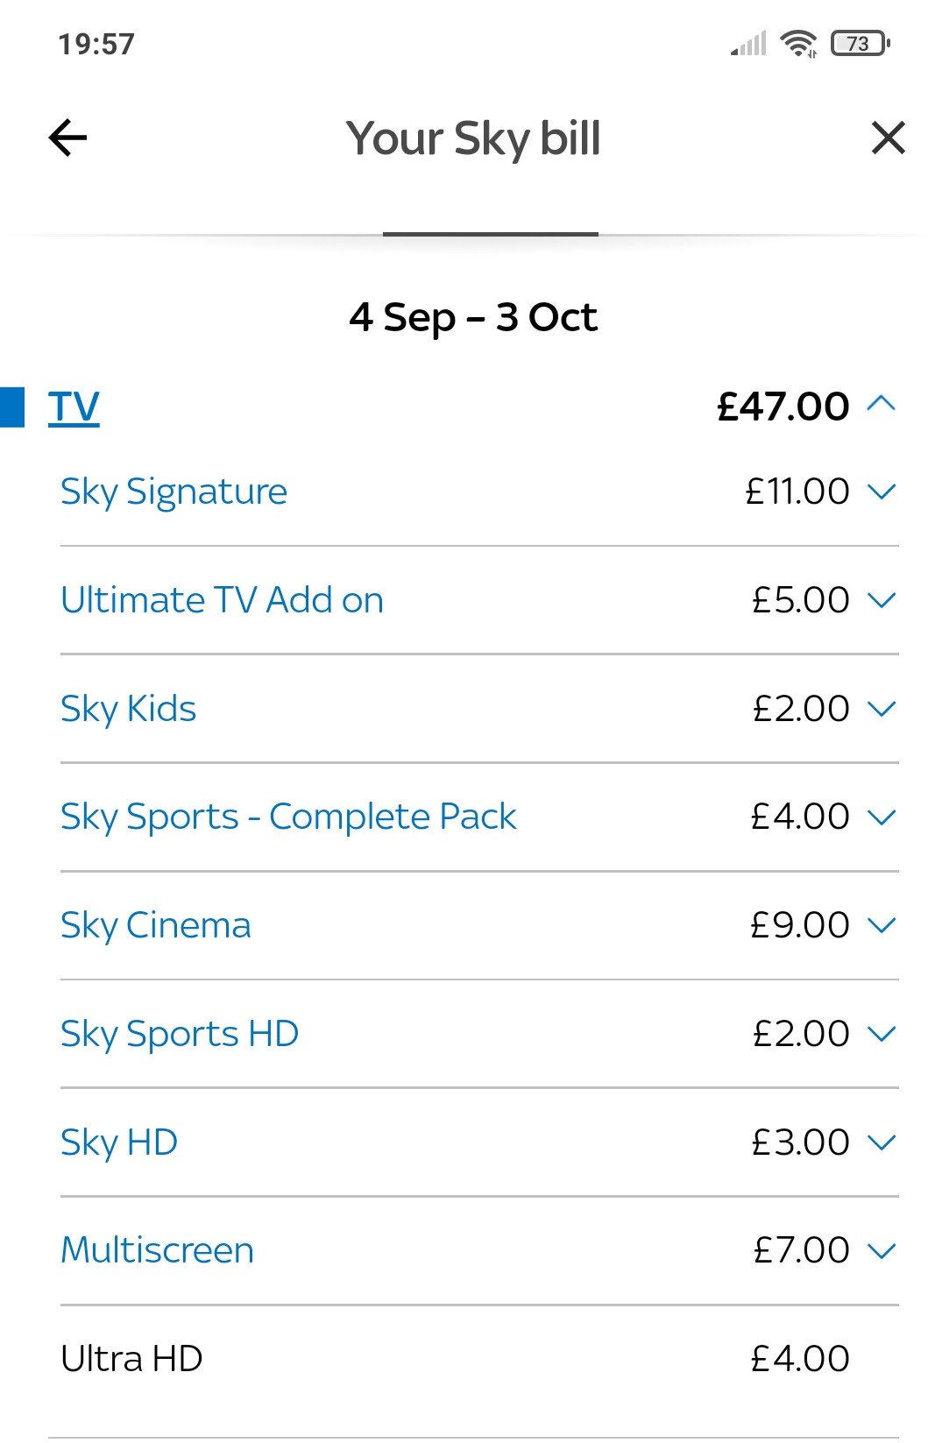The image size is (928, 1443).
Task: Expand Ultimate TV Add on chevron
Action: (x=881, y=600)
